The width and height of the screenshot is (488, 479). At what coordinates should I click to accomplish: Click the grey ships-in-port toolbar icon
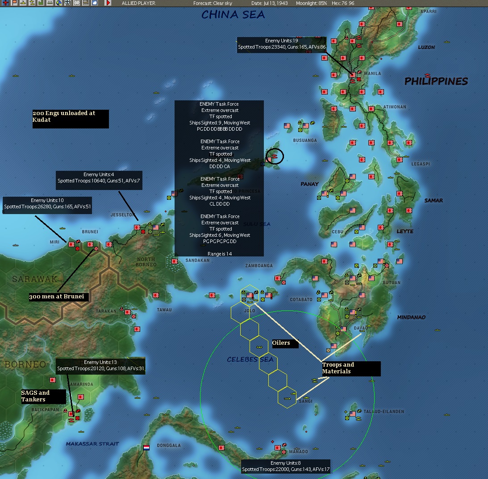(50, 3)
